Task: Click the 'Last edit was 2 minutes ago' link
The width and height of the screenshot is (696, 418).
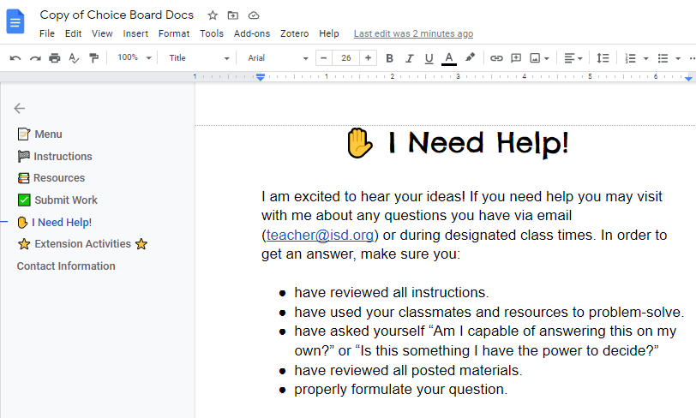Action: (x=413, y=33)
